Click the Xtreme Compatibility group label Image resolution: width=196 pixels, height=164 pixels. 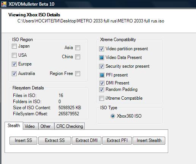(118, 40)
